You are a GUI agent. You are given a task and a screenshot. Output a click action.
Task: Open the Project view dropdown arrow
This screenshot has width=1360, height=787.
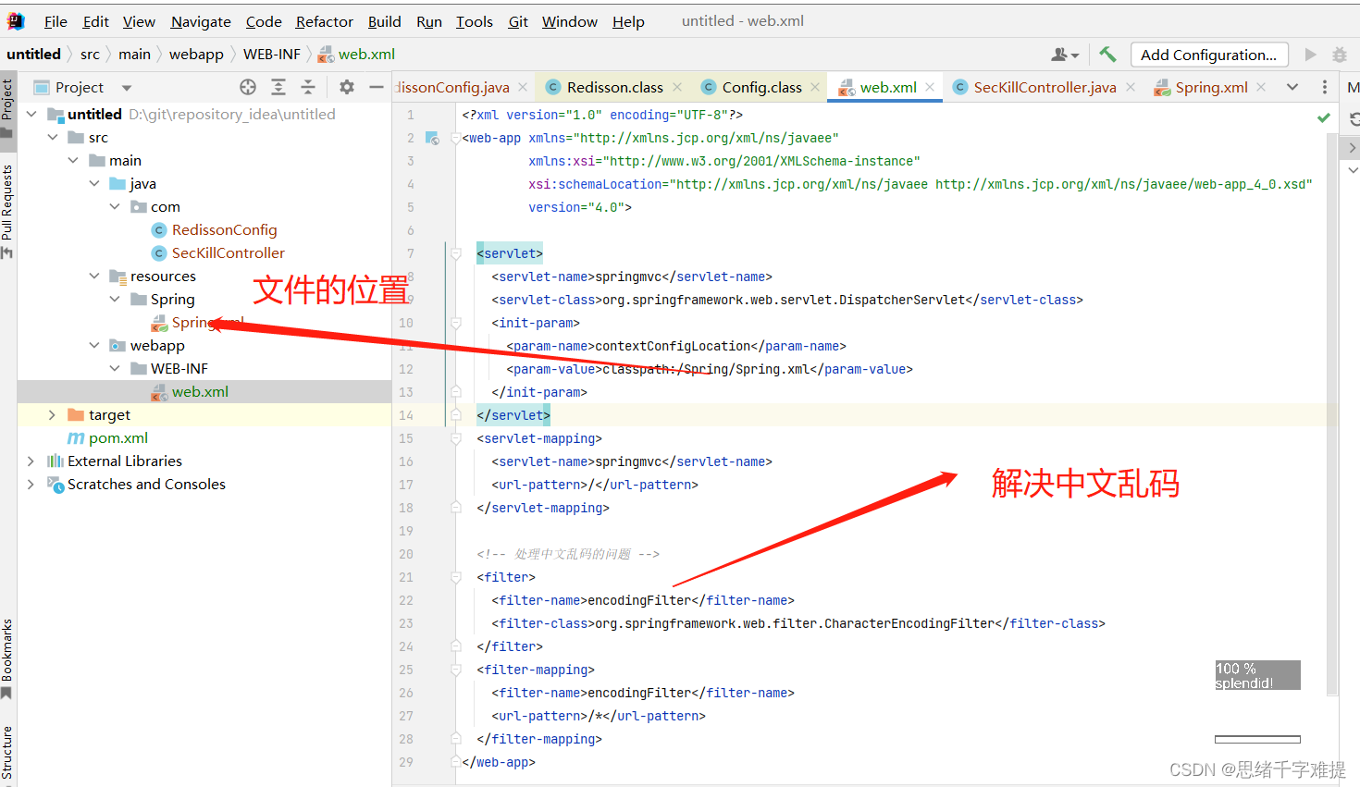pos(127,88)
